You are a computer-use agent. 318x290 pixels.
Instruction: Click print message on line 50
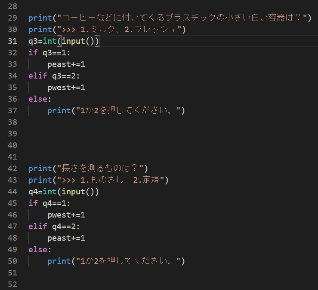(116, 261)
